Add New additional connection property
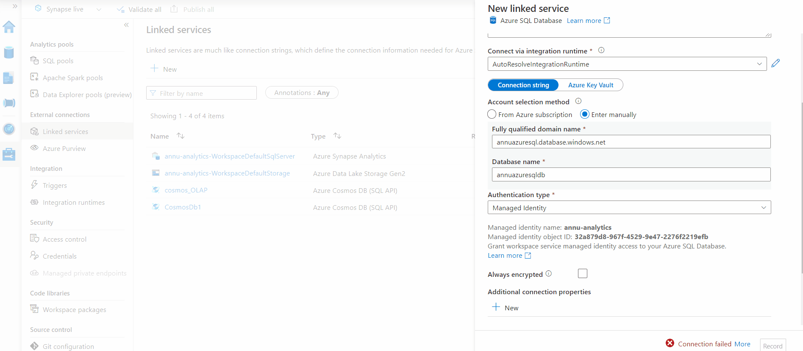The height and width of the screenshot is (351, 803). (x=505, y=308)
